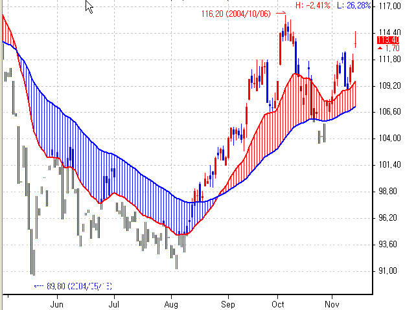The height and width of the screenshot is (310, 405).
Task: Click the arrow pointing to the 116,20 high
Action: [x=280, y=13]
